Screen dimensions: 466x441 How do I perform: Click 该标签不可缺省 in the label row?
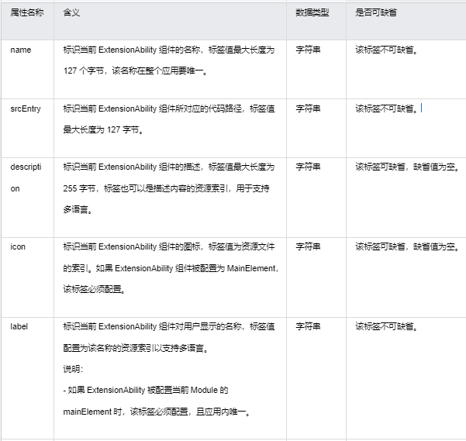(386, 326)
